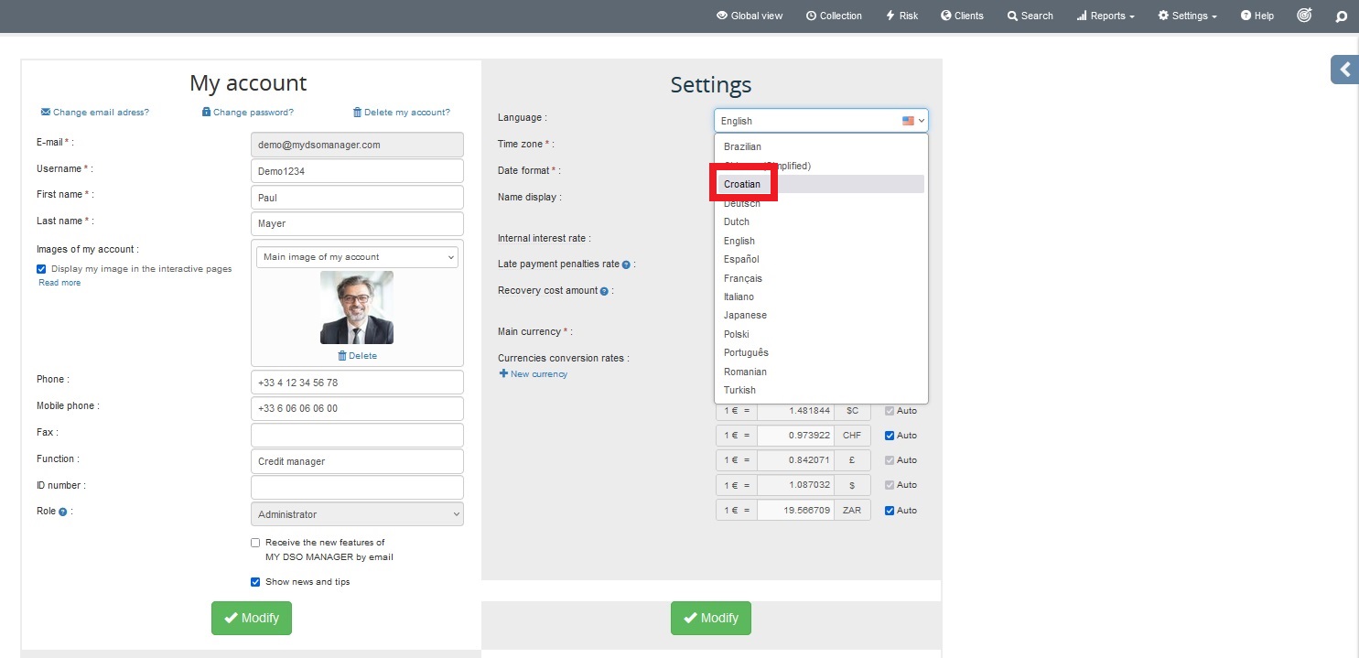Click the Change password link

(247, 113)
